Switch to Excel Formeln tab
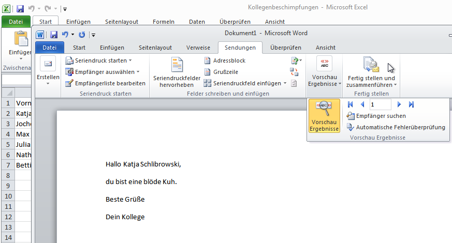The image size is (452, 243). tap(164, 22)
